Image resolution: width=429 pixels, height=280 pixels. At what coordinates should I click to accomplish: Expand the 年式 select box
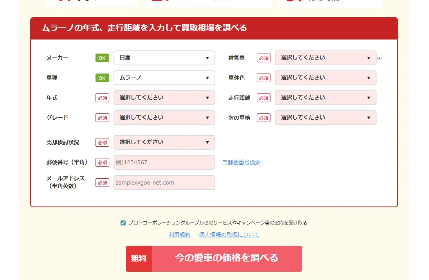pyautogui.click(x=164, y=98)
